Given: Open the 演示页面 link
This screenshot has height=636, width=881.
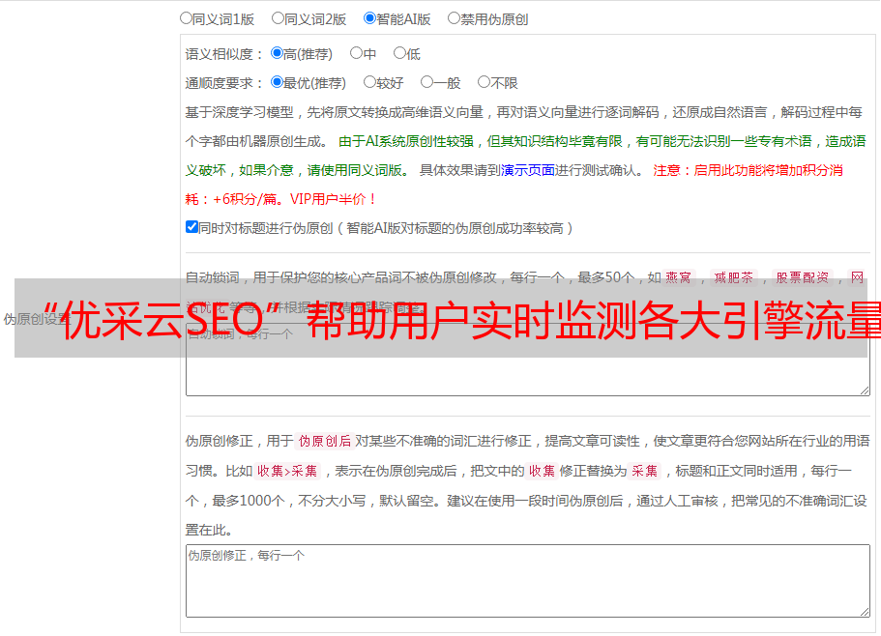Looking at the screenshot, I should tap(528, 170).
